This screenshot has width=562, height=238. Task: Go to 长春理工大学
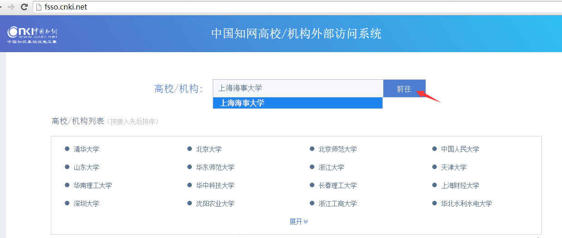click(x=337, y=185)
